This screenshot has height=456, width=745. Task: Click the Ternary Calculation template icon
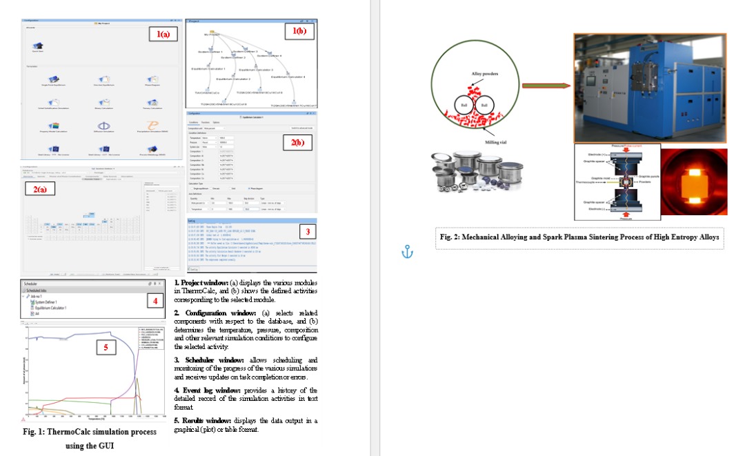(152, 103)
